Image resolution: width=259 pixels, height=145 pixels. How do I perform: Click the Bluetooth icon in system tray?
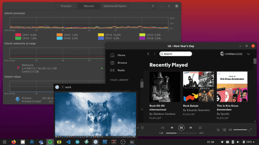(233, 142)
